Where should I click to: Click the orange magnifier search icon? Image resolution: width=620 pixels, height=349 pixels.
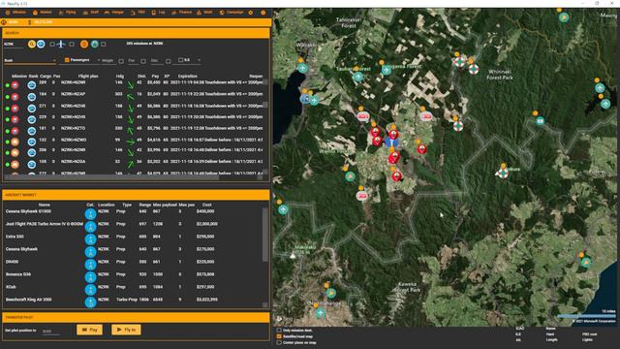[32, 45]
